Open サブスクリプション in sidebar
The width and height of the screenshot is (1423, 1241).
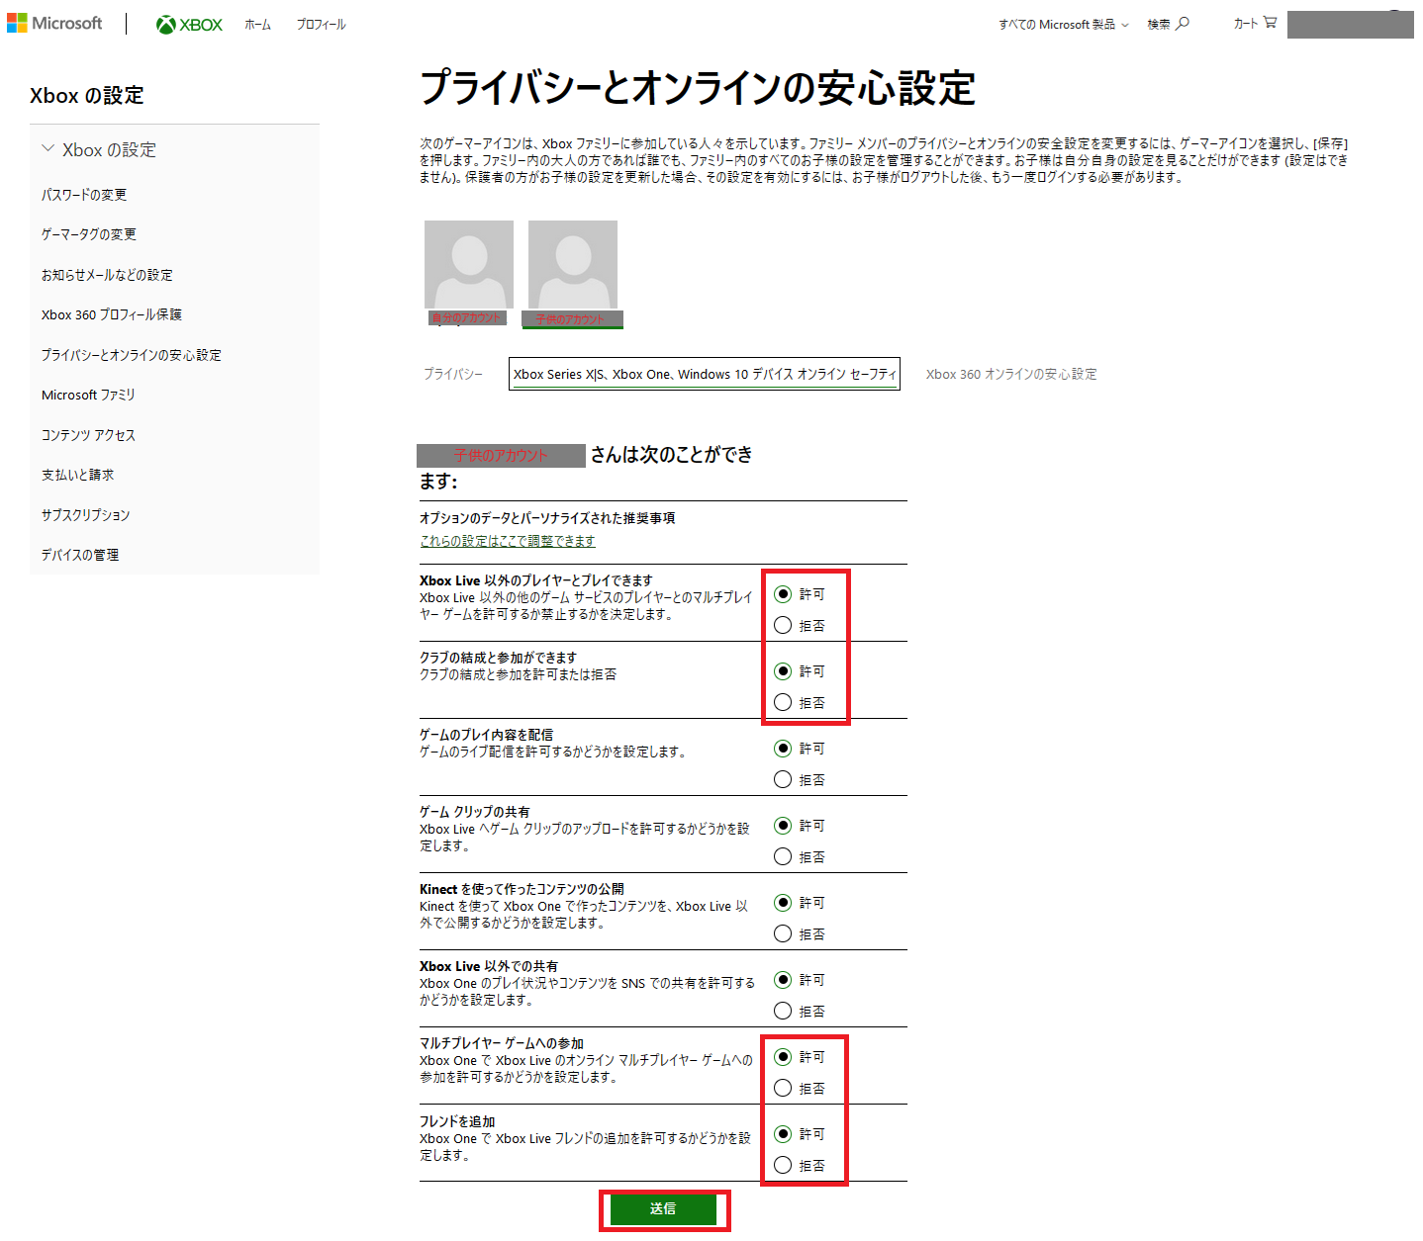tap(85, 515)
